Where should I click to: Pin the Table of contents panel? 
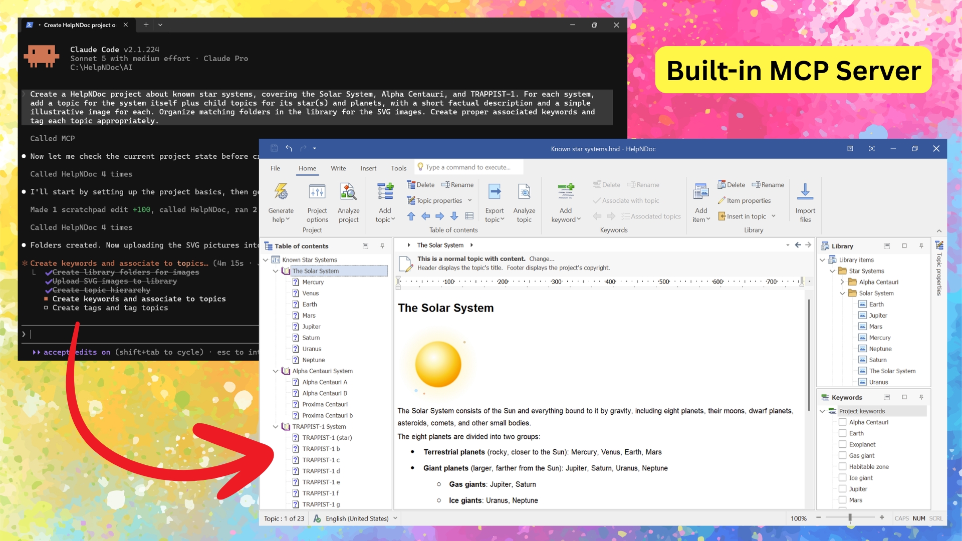point(382,246)
